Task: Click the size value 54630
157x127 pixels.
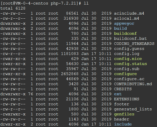Action: 72,64
